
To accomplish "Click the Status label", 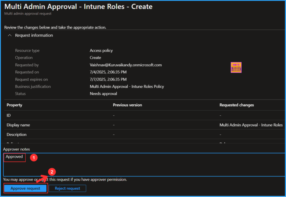I will (x=20, y=94).
